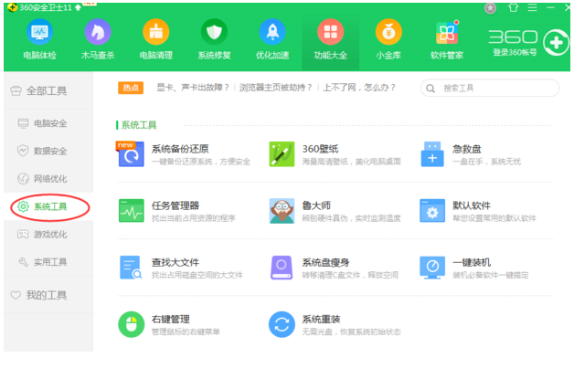Launch 系统盘瘦身 system disk slimming icon

(282, 268)
